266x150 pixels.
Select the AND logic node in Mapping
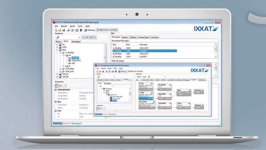[184, 92]
